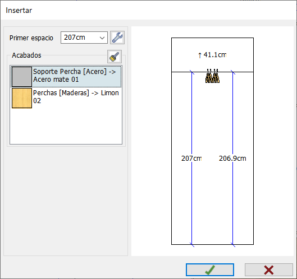Click the 206.9cm dimension label in the preview
297x279 pixels.
pos(232,159)
